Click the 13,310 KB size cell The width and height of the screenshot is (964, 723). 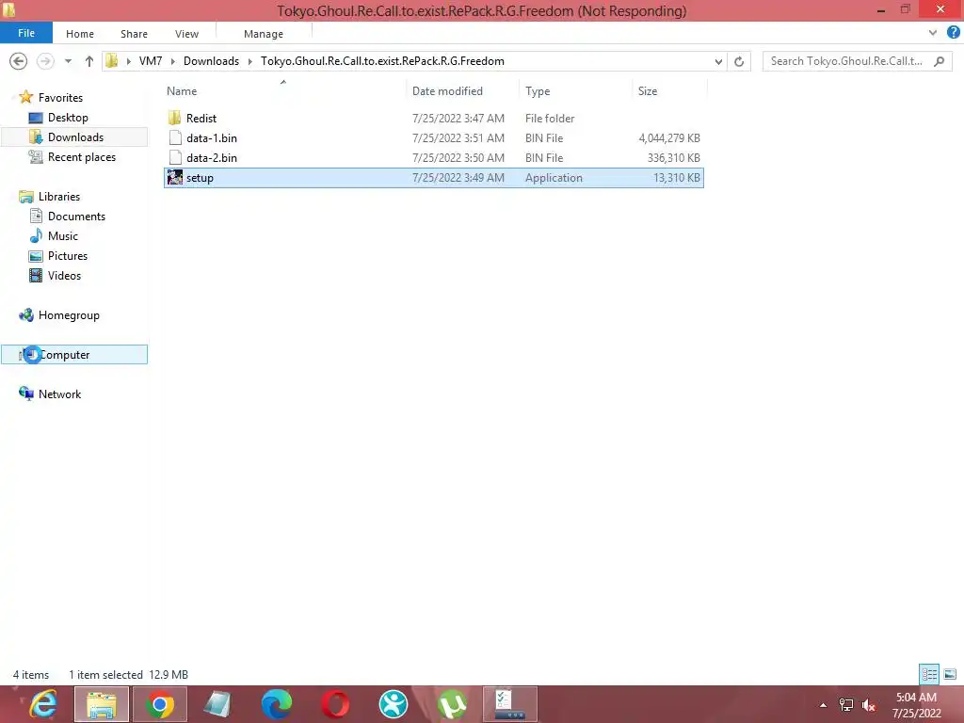(x=676, y=178)
